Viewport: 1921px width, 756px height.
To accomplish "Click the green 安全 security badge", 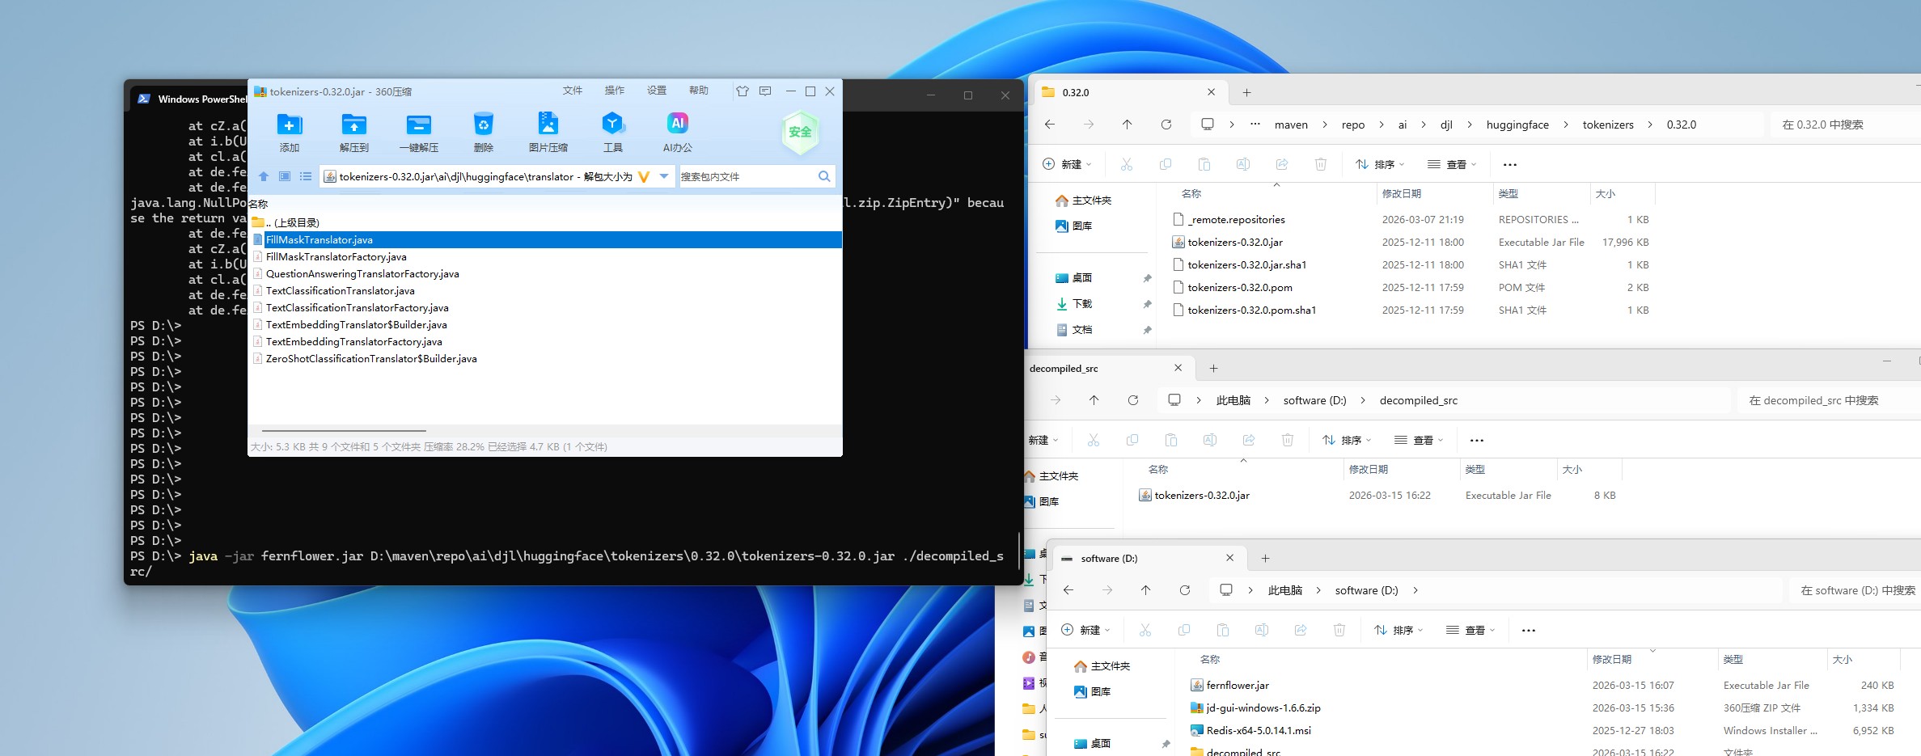I will click(799, 132).
